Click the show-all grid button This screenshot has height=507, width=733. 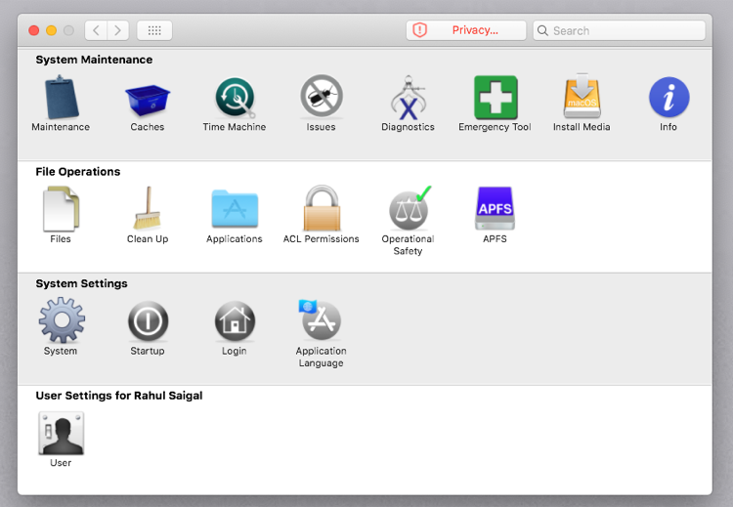pos(154,30)
